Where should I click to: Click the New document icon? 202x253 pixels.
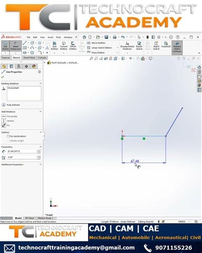(90, 37)
